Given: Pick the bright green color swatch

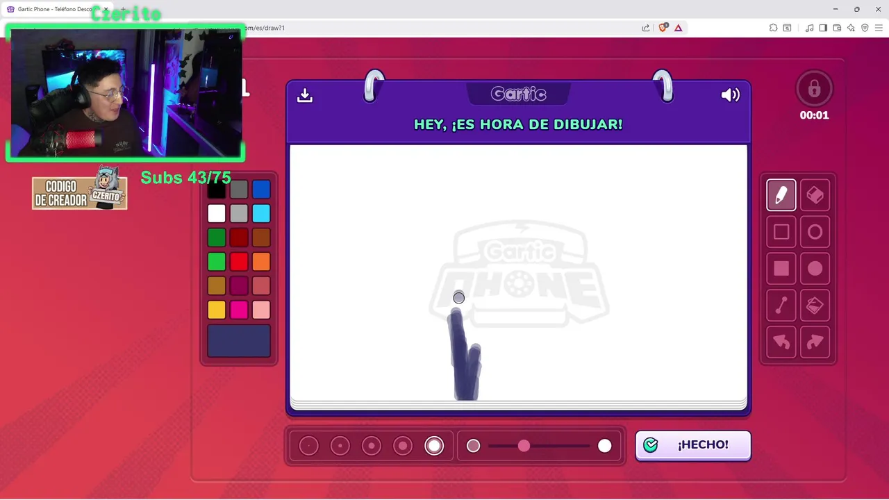Looking at the screenshot, I should 217,262.
